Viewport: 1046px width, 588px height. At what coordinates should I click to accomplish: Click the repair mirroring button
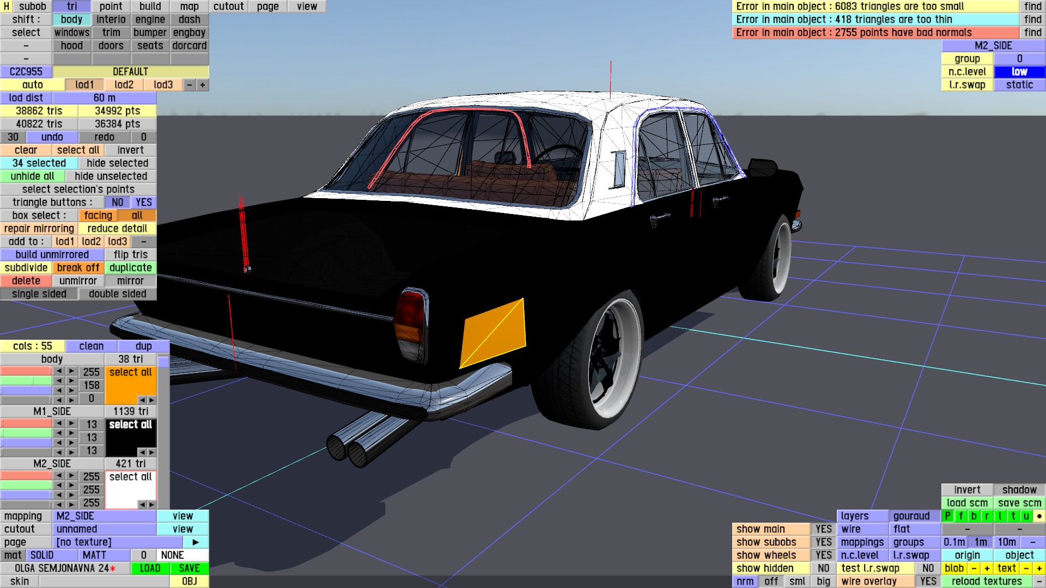coord(39,229)
